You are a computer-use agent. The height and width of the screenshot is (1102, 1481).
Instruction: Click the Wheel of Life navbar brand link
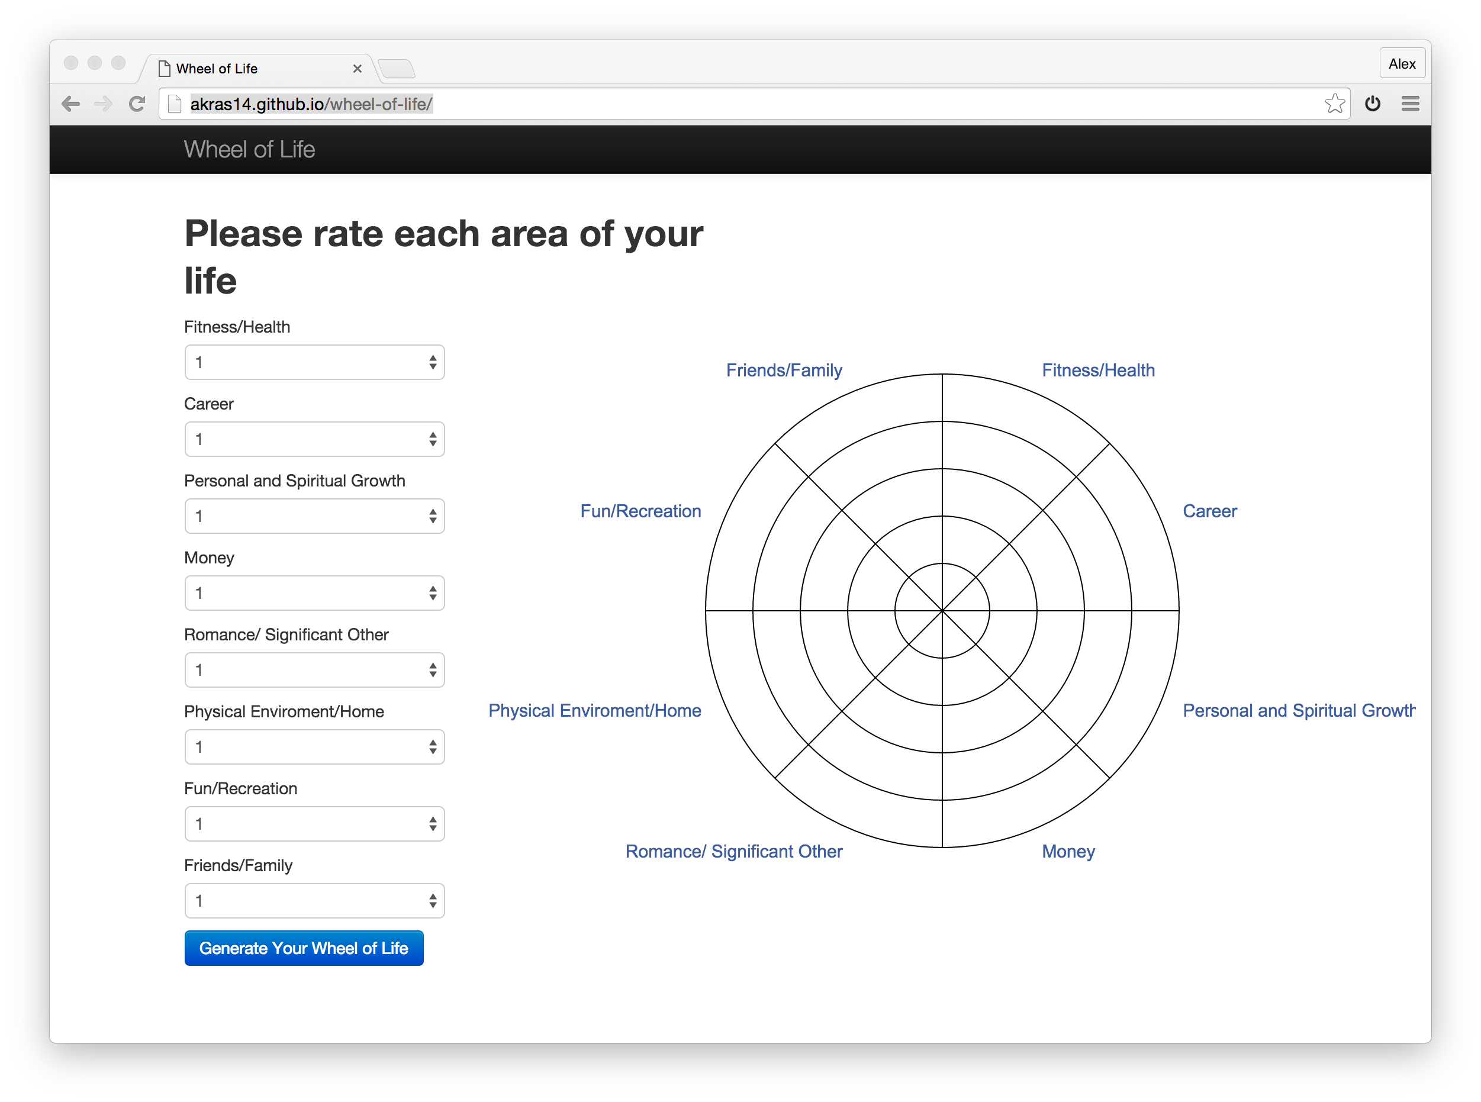(x=249, y=149)
